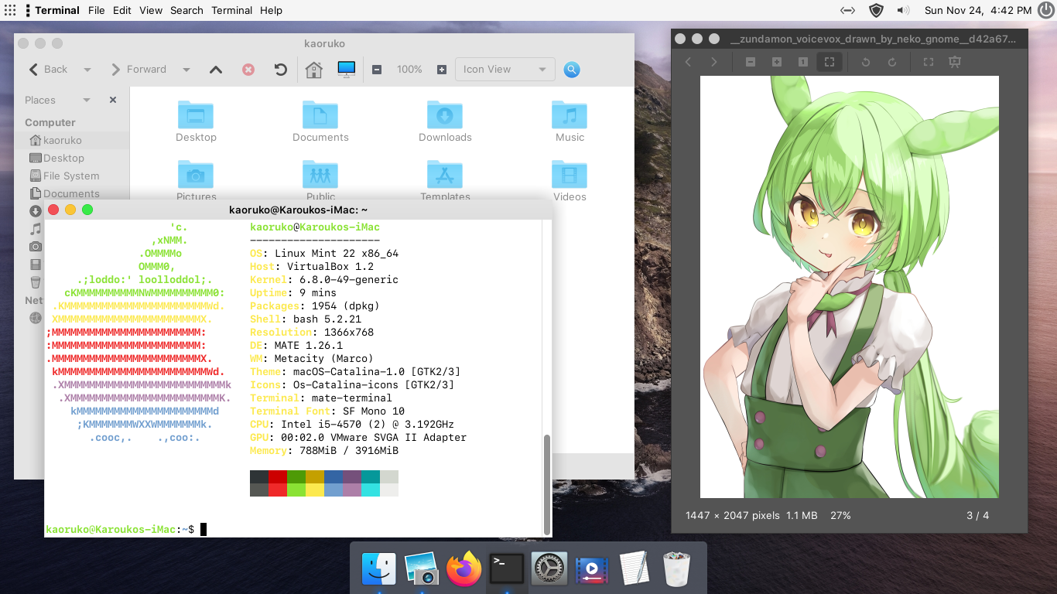Select Documents in Places sidebar
This screenshot has height=594, width=1057.
coord(72,193)
